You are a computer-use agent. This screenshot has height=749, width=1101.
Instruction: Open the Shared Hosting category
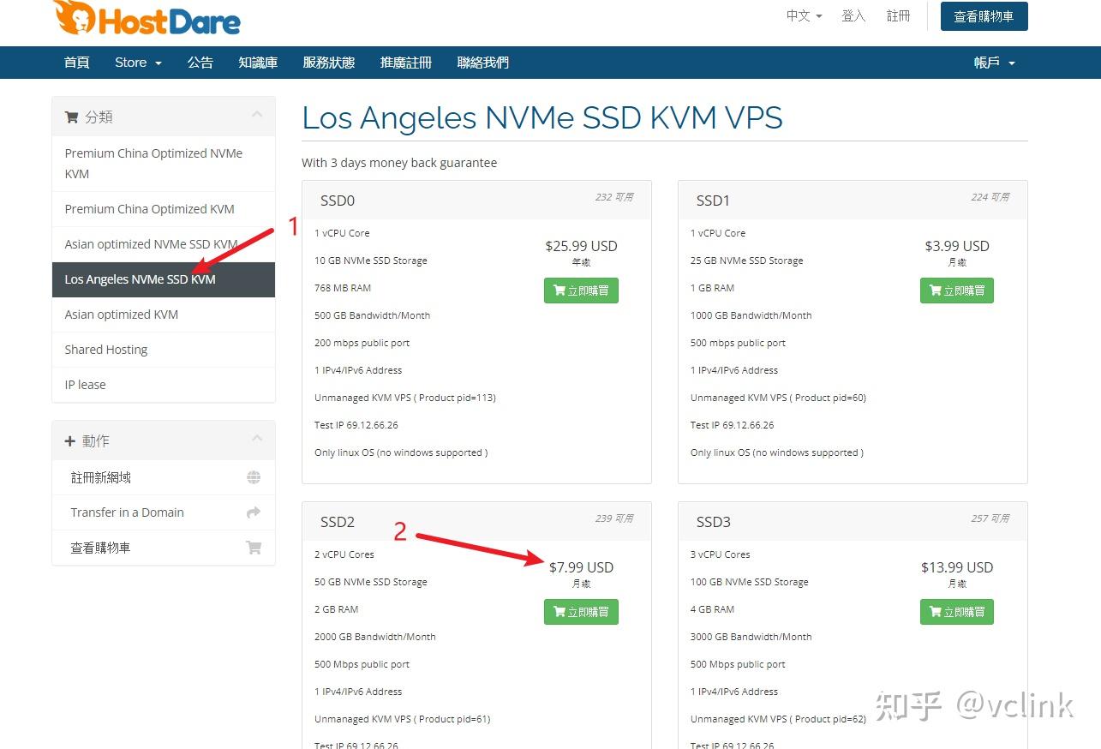pos(105,350)
